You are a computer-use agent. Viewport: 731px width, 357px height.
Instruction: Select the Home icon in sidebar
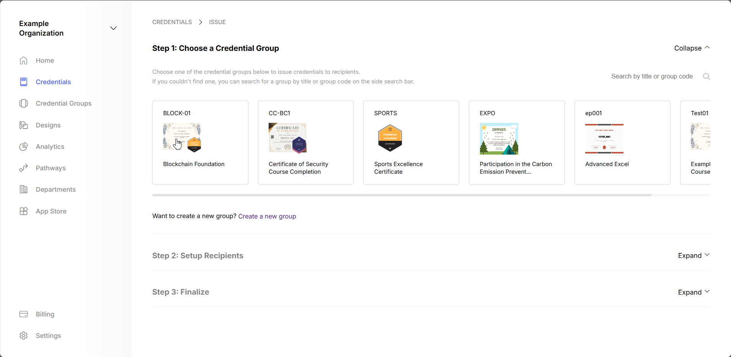(x=23, y=60)
